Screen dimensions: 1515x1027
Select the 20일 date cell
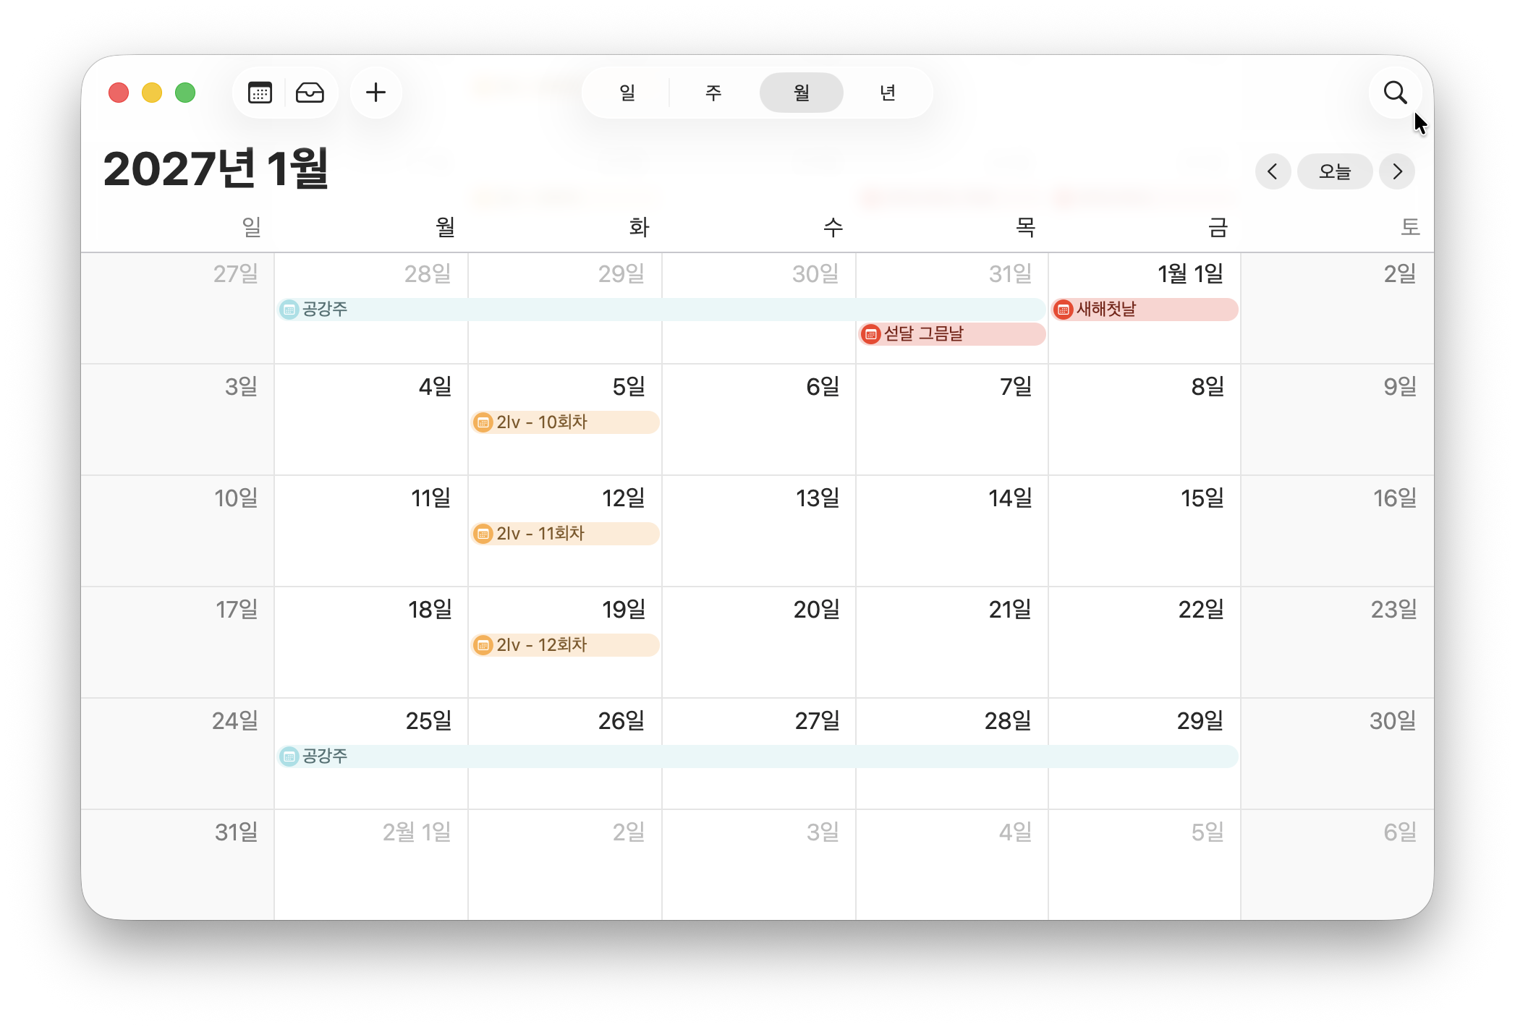[758, 642]
